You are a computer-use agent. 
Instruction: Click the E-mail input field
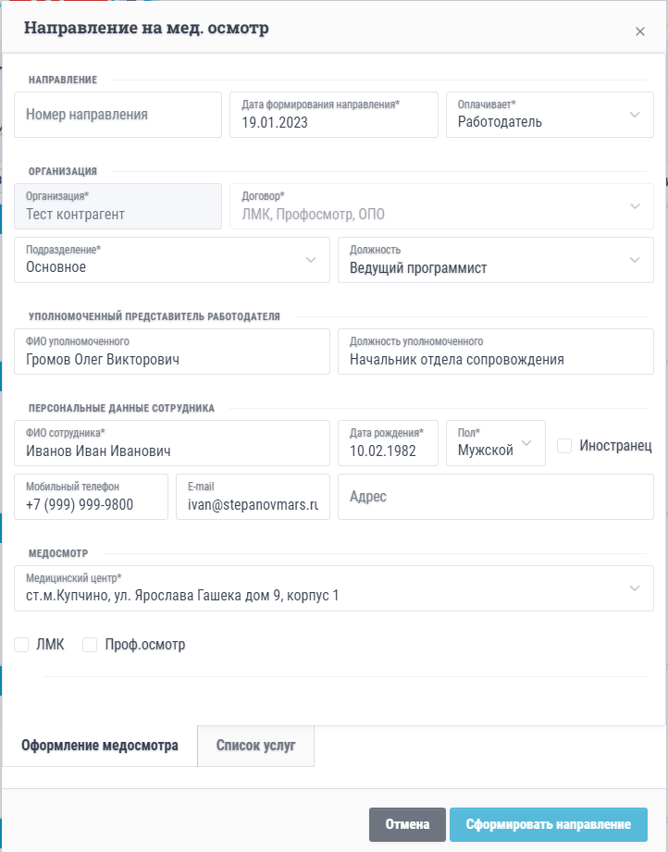(253, 498)
